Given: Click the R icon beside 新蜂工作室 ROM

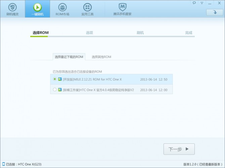Looking at the screenshot, I should pos(60,90).
